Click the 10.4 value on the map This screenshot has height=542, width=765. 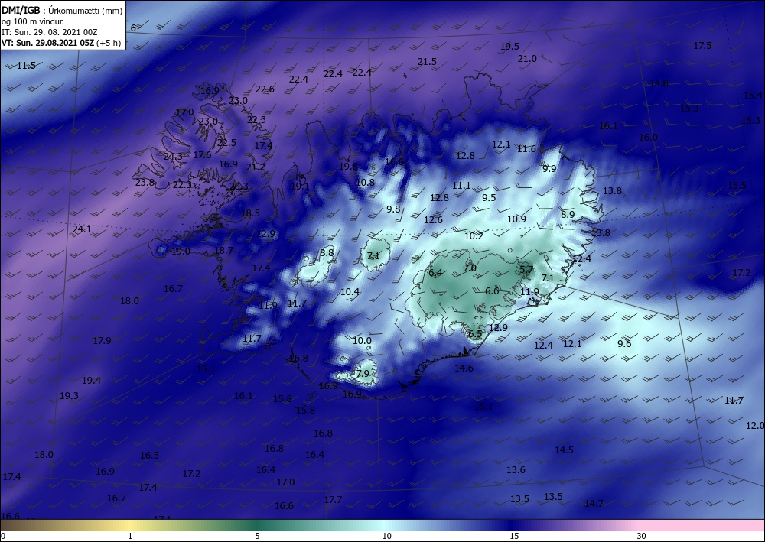click(x=350, y=292)
